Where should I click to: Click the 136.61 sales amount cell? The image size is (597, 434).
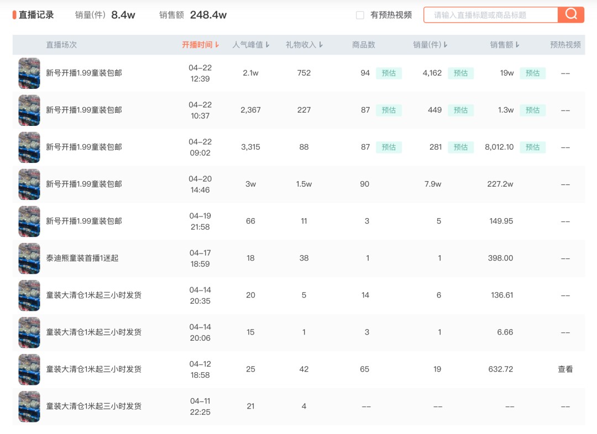(x=502, y=295)
